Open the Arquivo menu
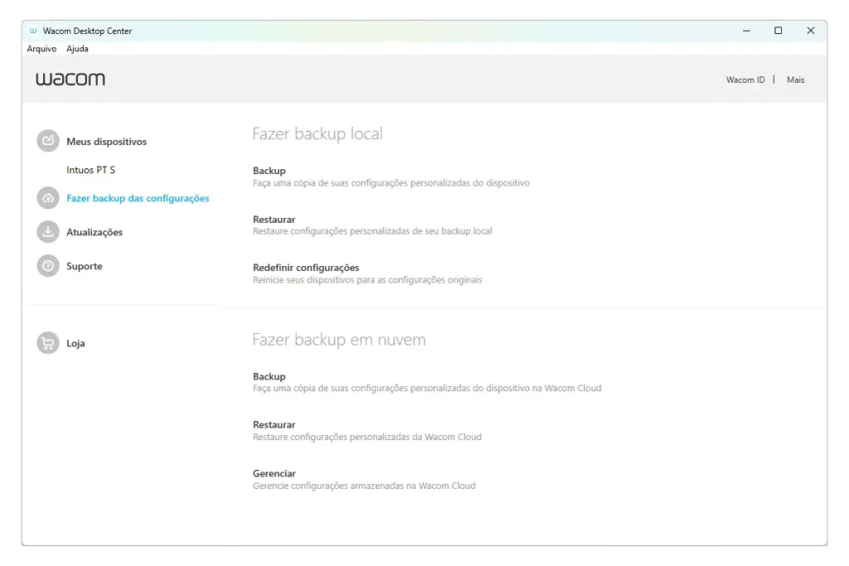This screenshot has height=566, width=849. coord(41,49)
